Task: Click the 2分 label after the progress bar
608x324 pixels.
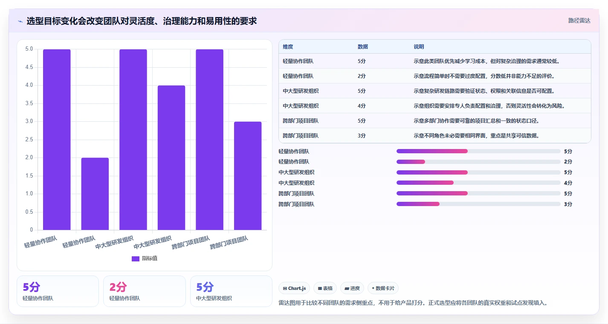Action: click(x=568, y=162)
